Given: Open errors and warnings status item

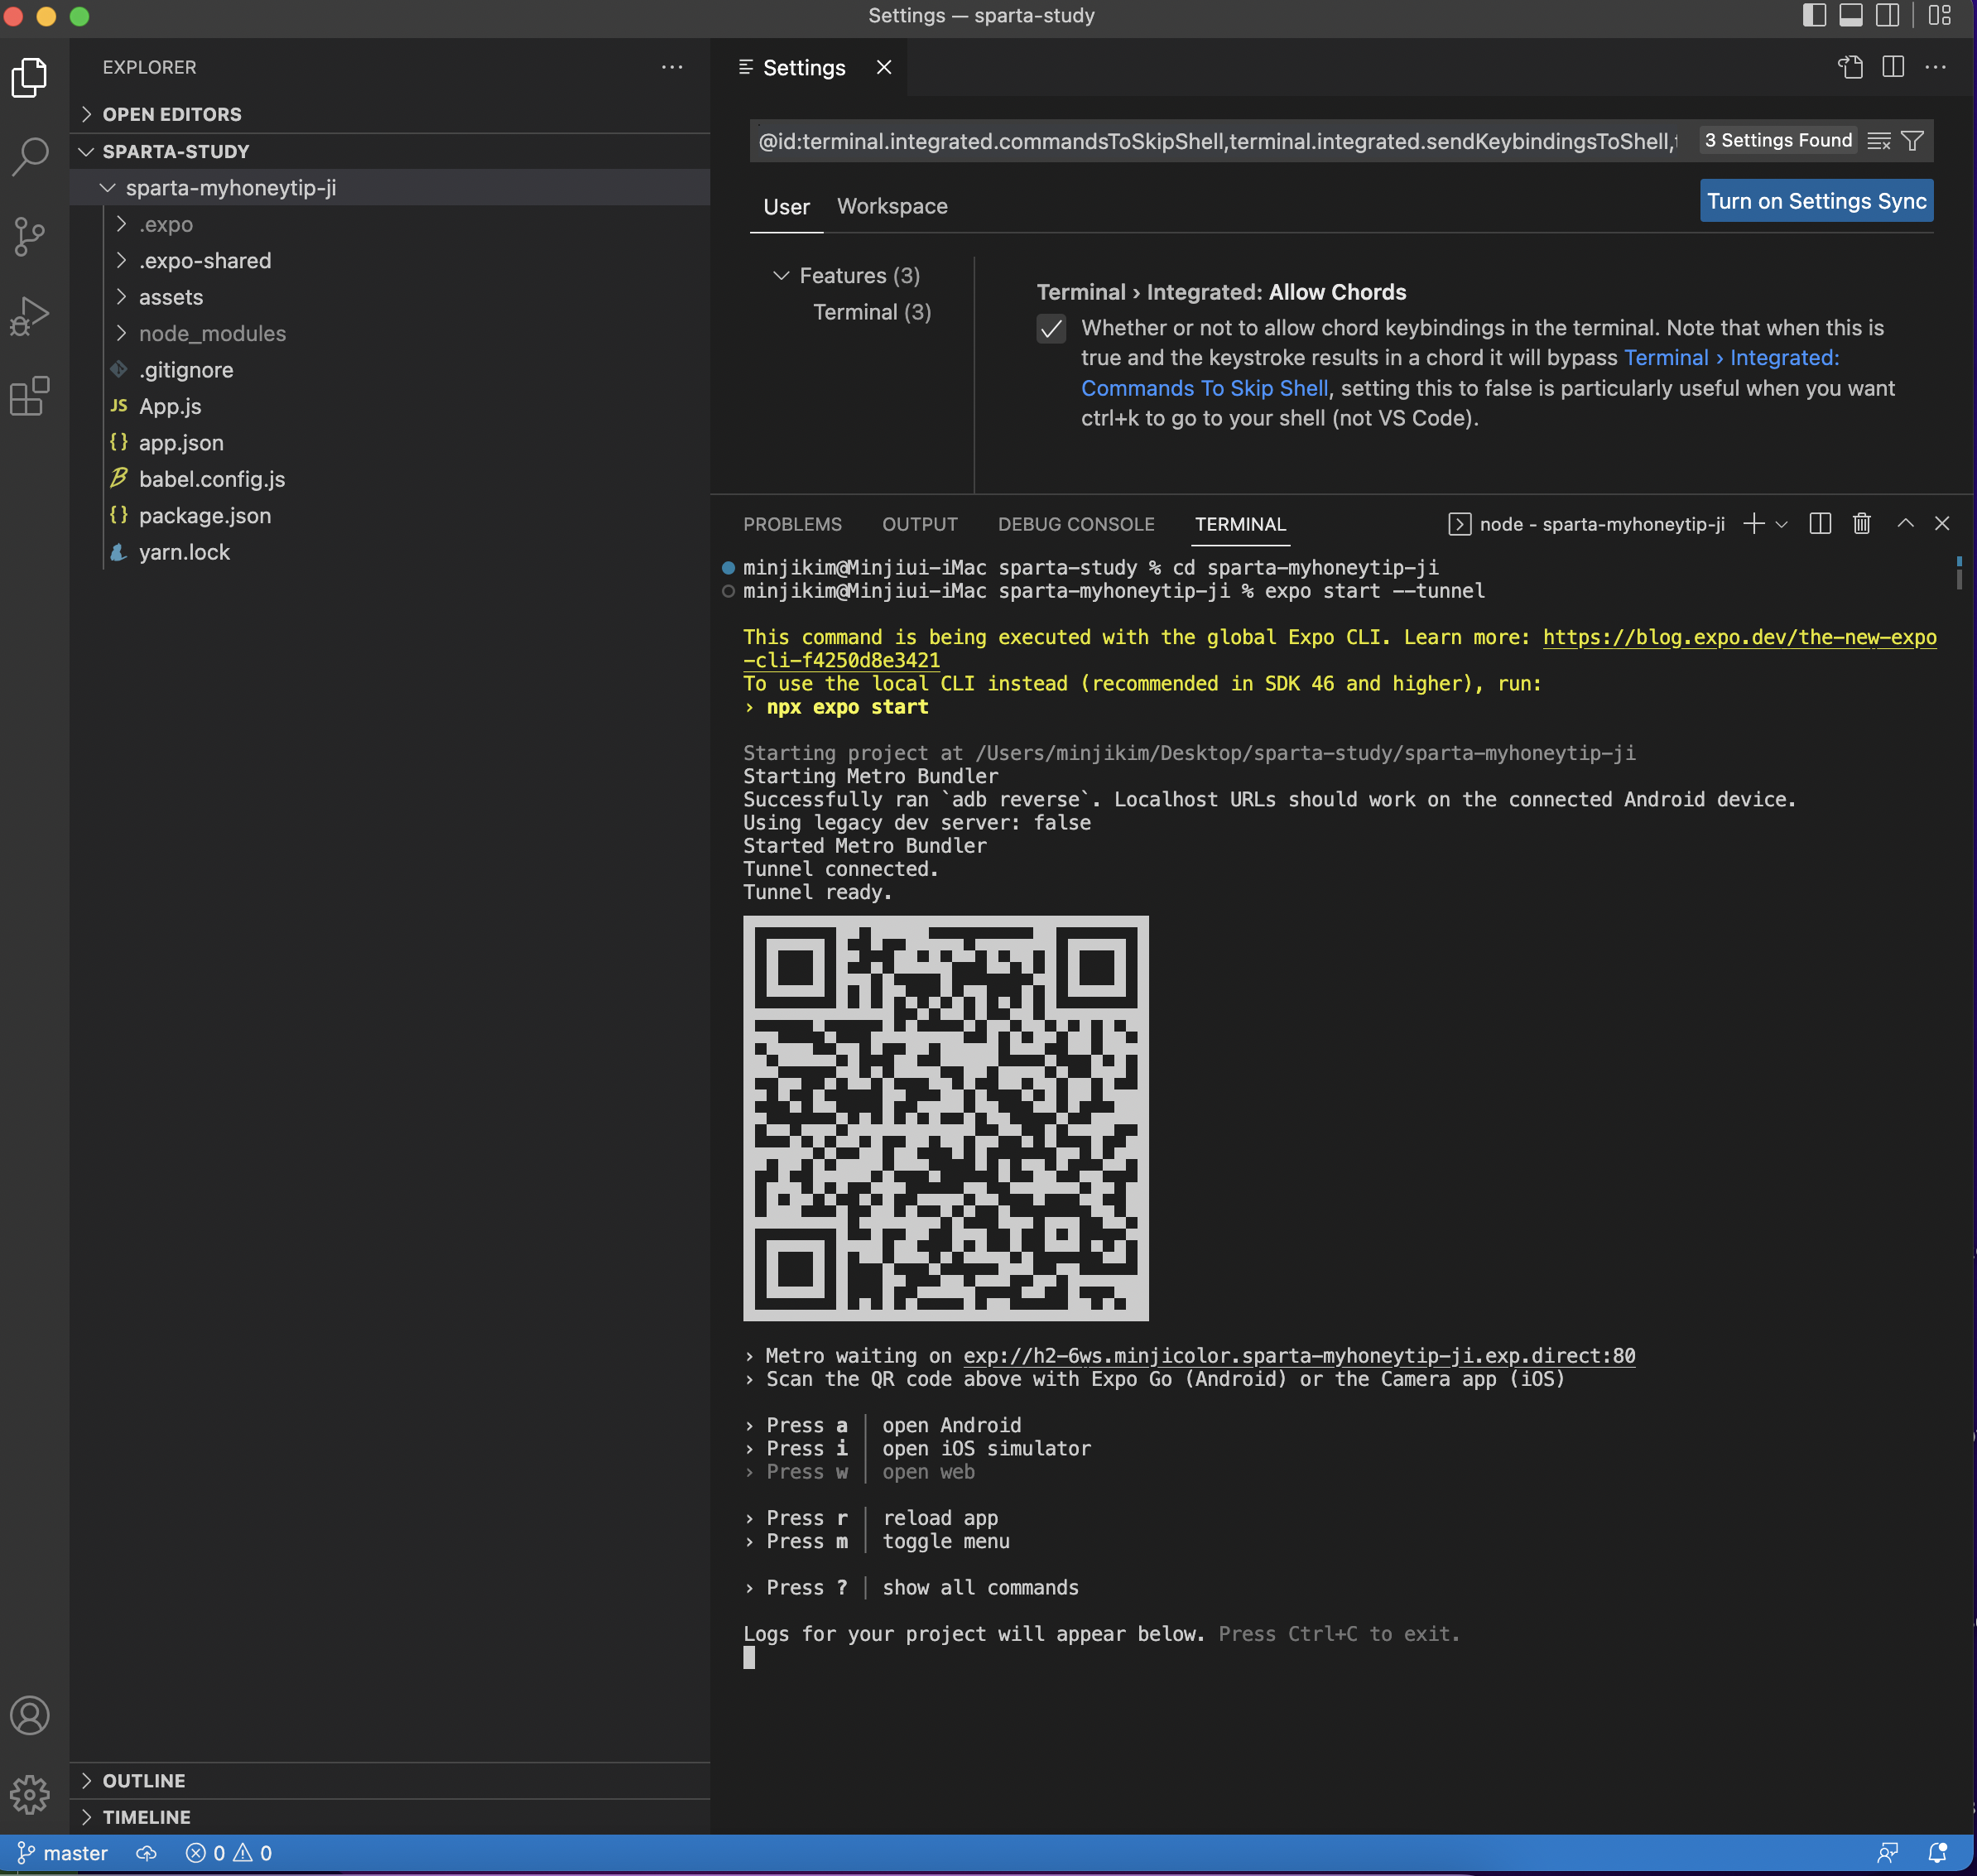Looking at the screenshot, I should click(229, 1853).
